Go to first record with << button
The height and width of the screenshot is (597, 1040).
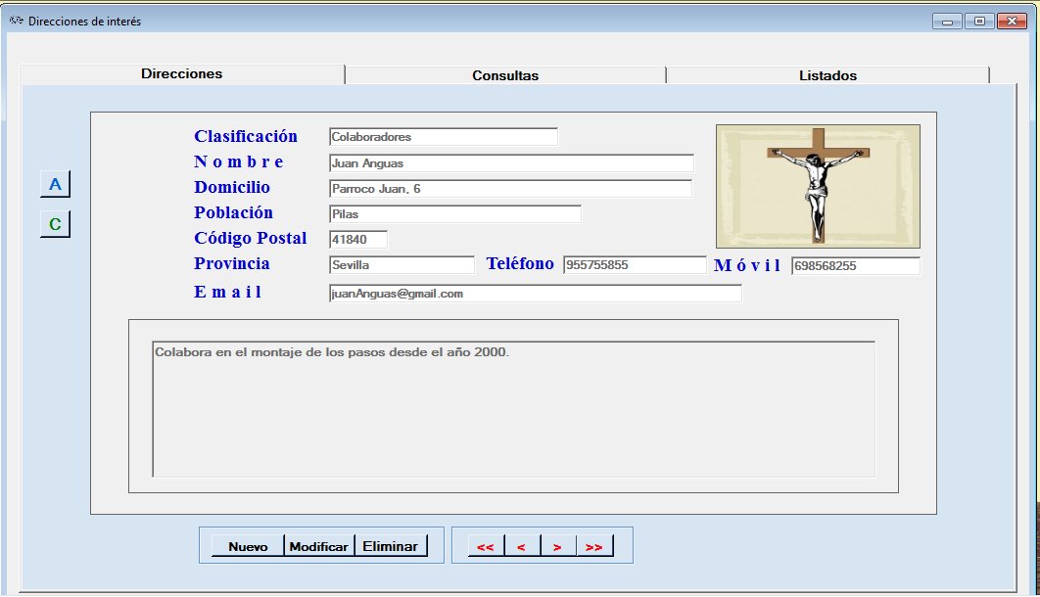coord(485,547)
